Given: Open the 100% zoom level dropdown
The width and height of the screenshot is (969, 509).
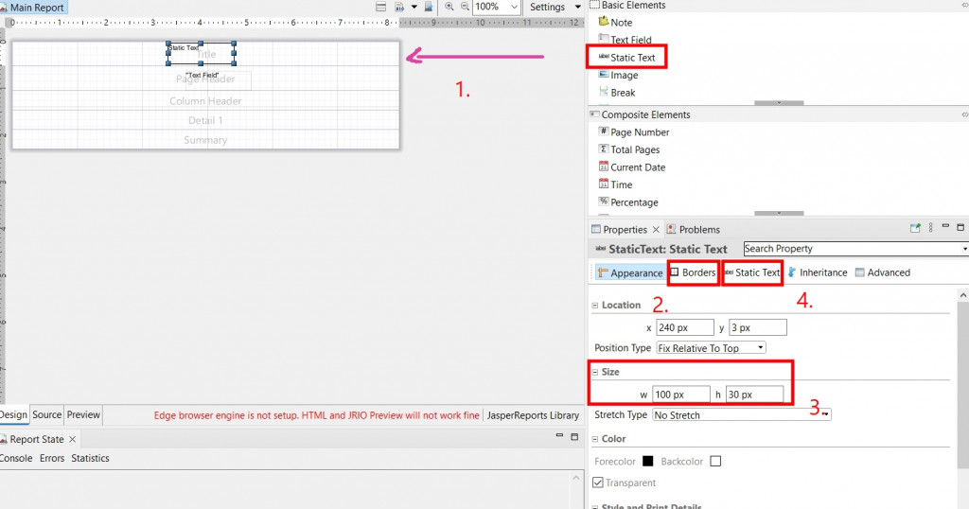Looking at the screenshot, I should pos(514,7).
